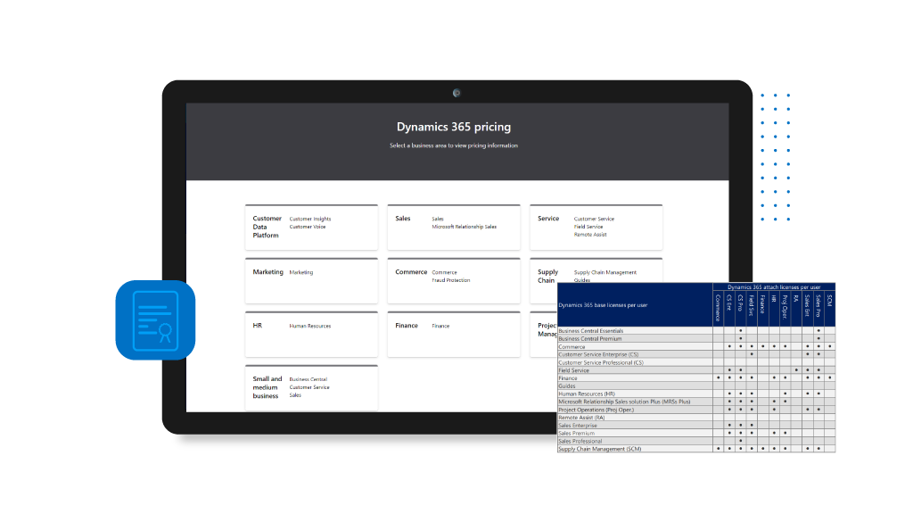The height and width of the screenshot is (514, 913).
Task: Select the Sales pricing card
Action: click(454, 228)
